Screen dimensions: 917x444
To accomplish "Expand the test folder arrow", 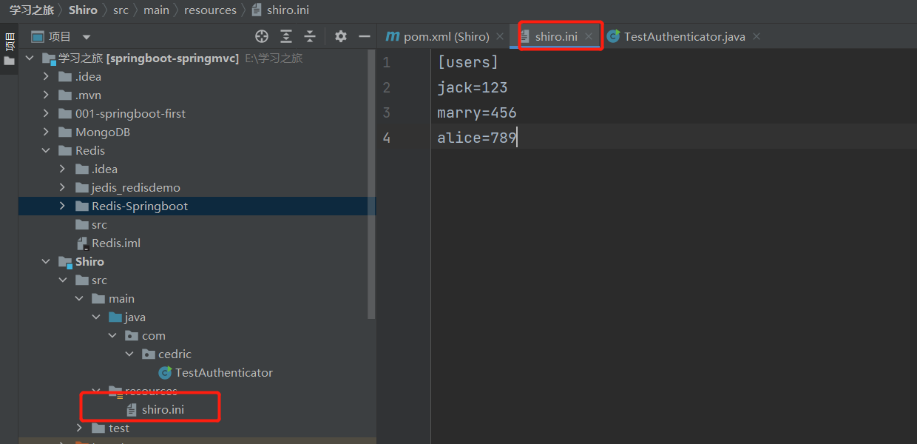I will [x=80, y=428].
